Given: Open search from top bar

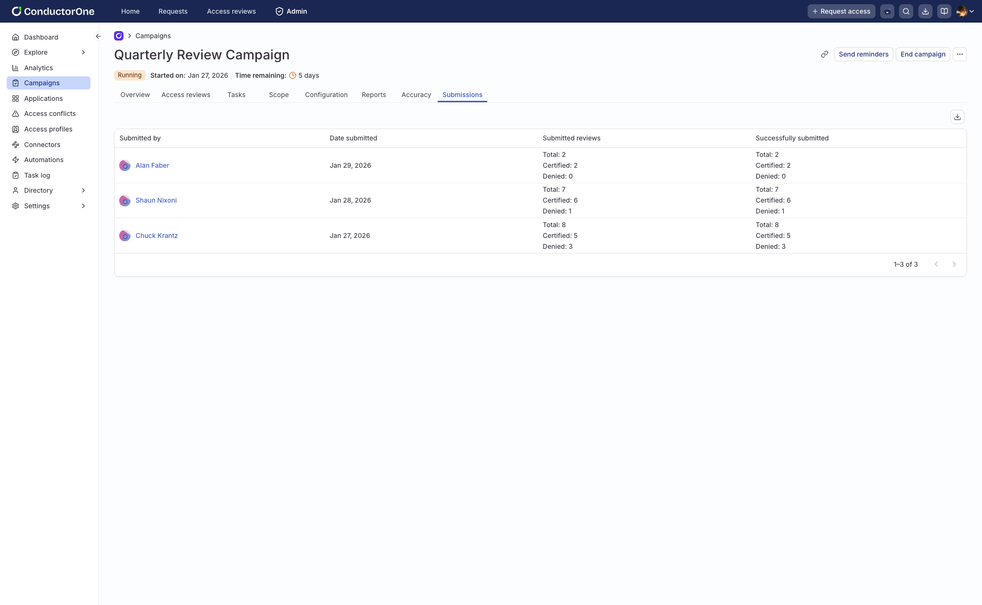Looking at the screenshot, I should pyautogui.click(x=906, y=11).
